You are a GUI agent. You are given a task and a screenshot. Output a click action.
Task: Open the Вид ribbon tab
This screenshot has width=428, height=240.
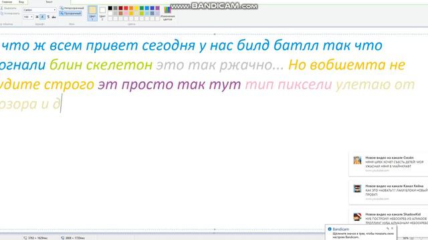[21, 2]
